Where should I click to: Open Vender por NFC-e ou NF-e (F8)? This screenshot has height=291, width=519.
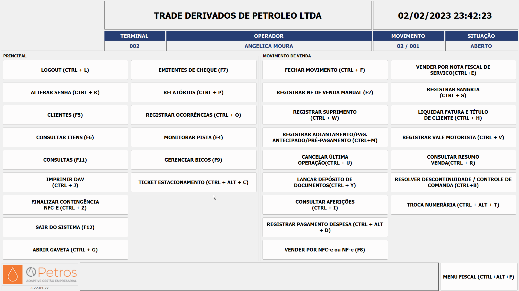pos(325,250)
